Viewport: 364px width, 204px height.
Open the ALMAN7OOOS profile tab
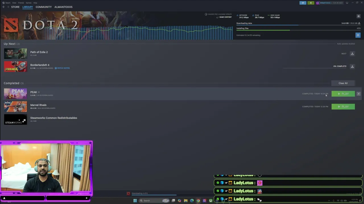point(63,7)
